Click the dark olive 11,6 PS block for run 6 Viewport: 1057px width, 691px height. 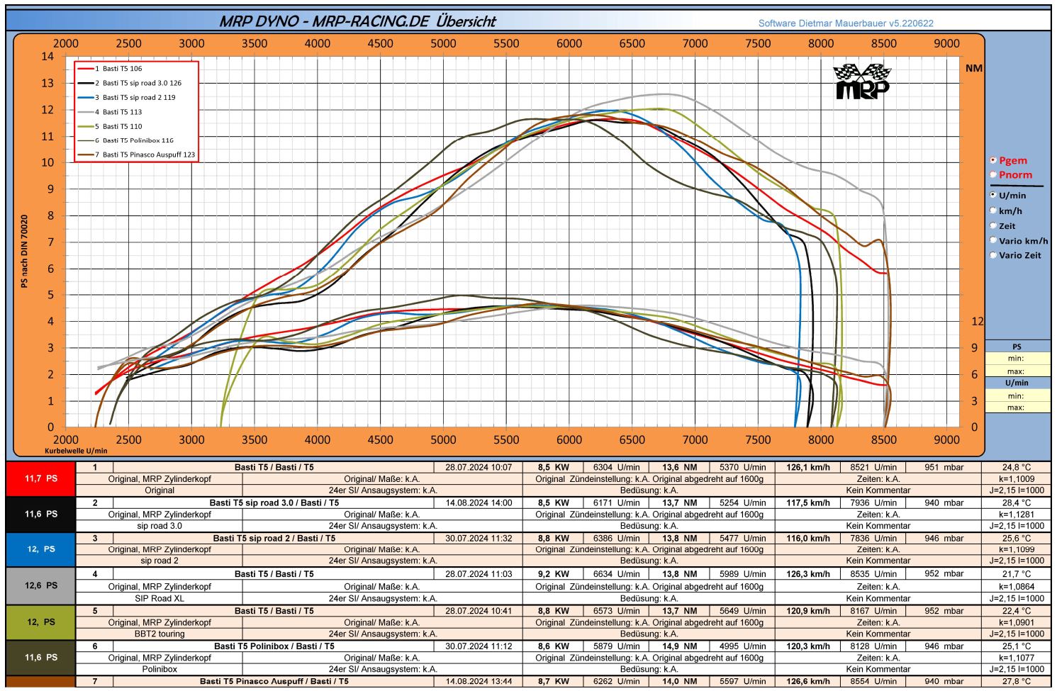(40, 657)
